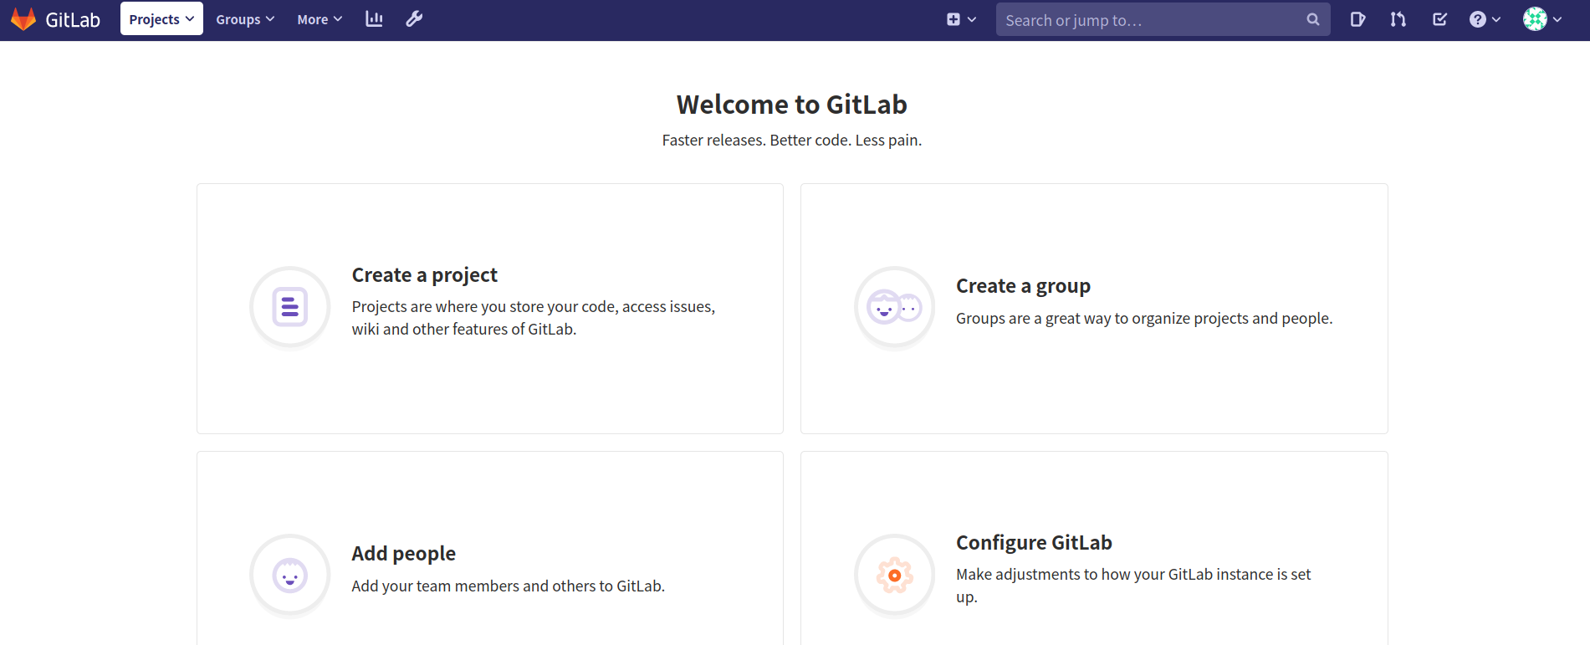
Task: Click 'Projects are where you store' description
Action: click(x=534, y=318)
